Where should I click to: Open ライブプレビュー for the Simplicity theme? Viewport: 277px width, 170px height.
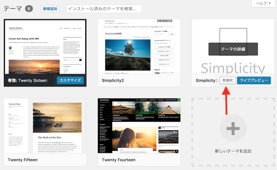click(x=254, y=81)
